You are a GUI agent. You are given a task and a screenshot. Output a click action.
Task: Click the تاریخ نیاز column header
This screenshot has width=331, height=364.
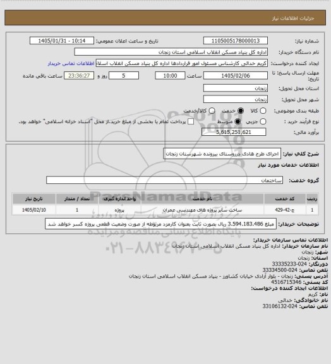(x=34, y=198)
